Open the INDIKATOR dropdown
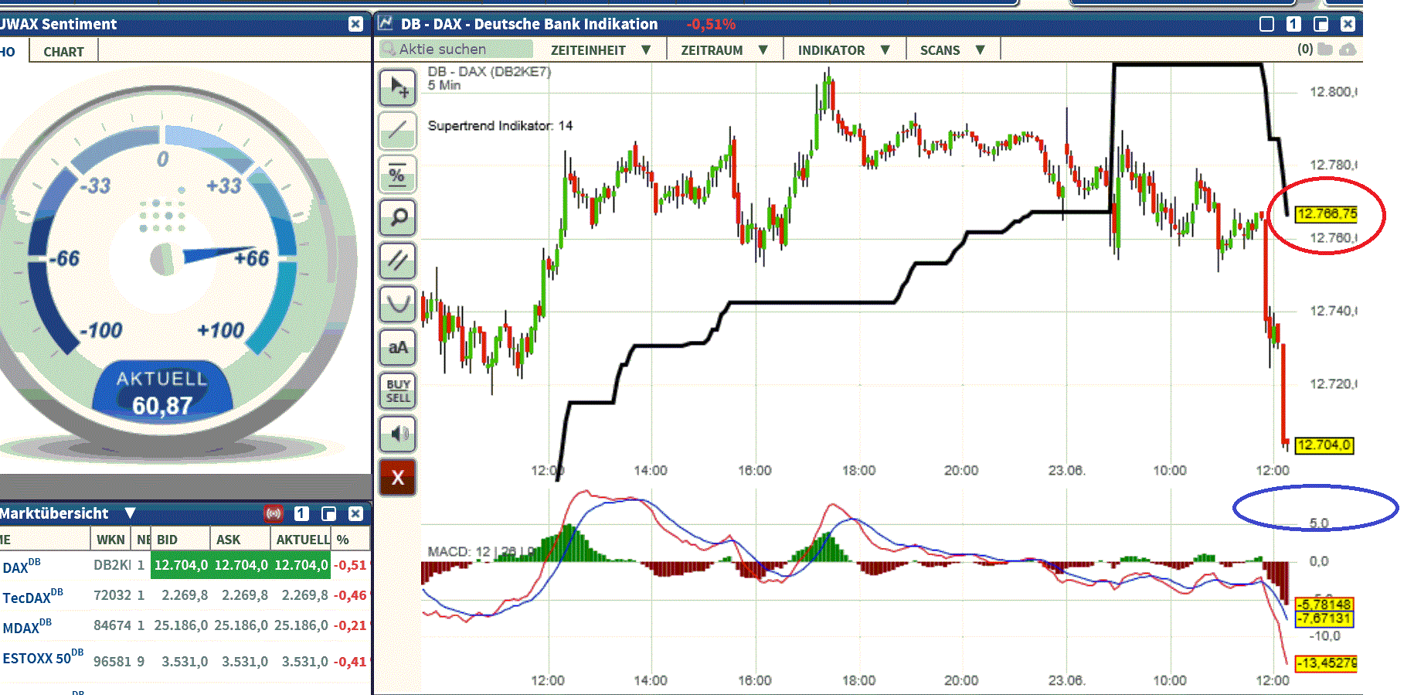1414x695 pixels. click(844, 50)
